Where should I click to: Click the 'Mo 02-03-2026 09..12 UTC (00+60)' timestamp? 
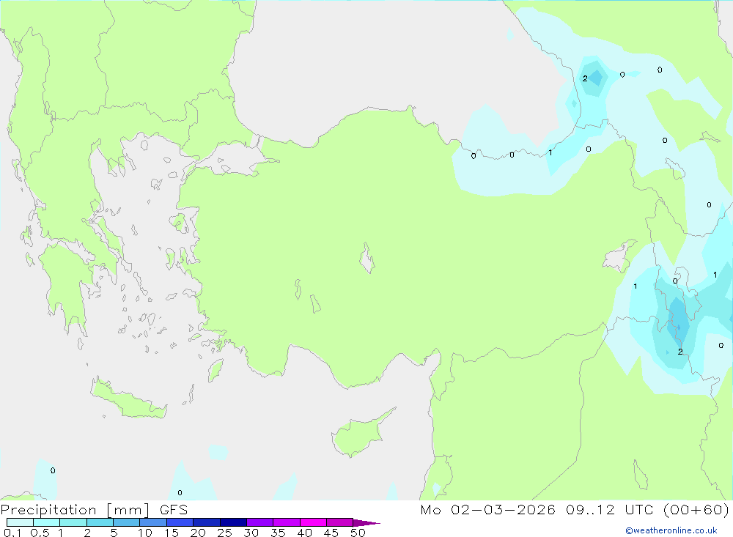point(575,510)
